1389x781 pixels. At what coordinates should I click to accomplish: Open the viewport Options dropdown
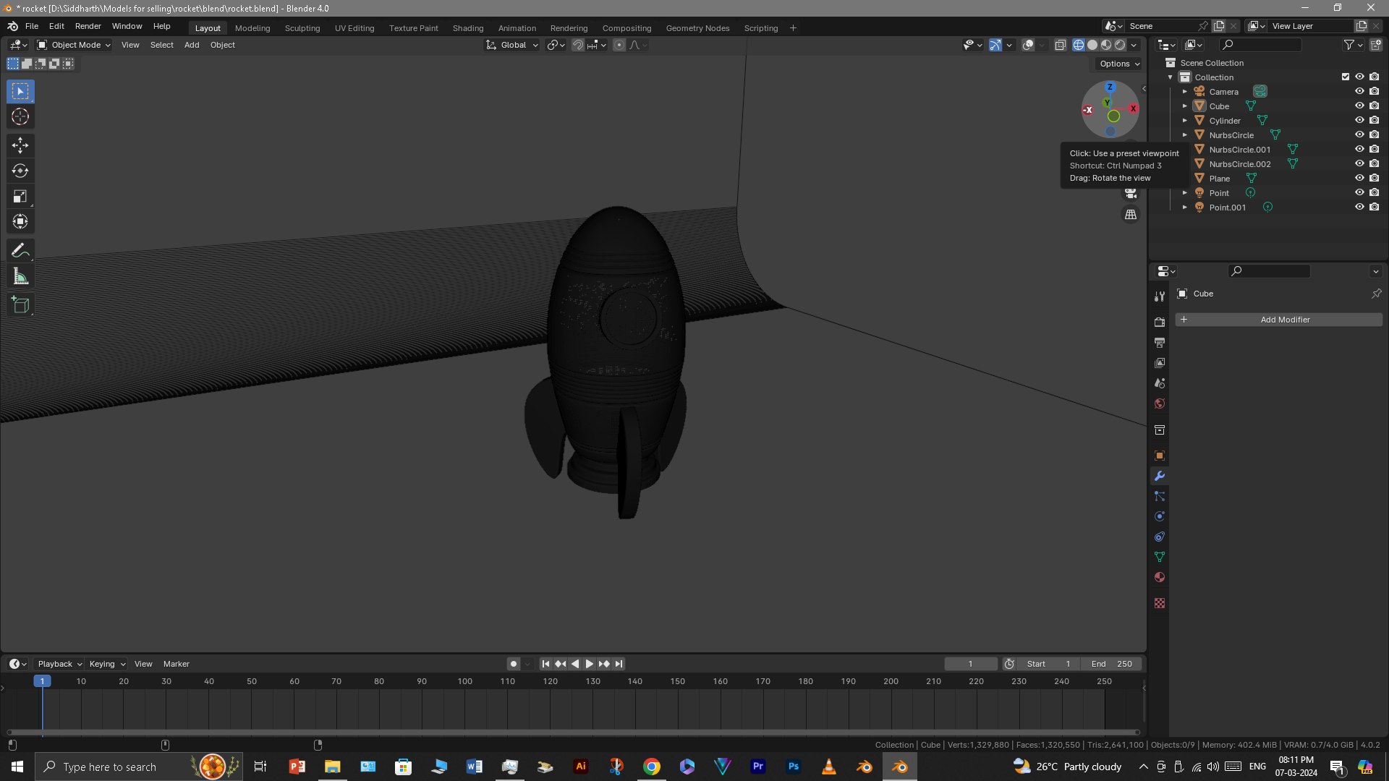1119,64
